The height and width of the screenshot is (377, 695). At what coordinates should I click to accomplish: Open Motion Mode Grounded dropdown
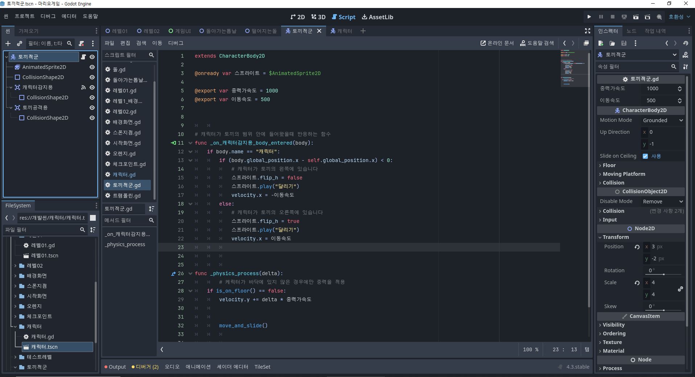coord(663,120)
